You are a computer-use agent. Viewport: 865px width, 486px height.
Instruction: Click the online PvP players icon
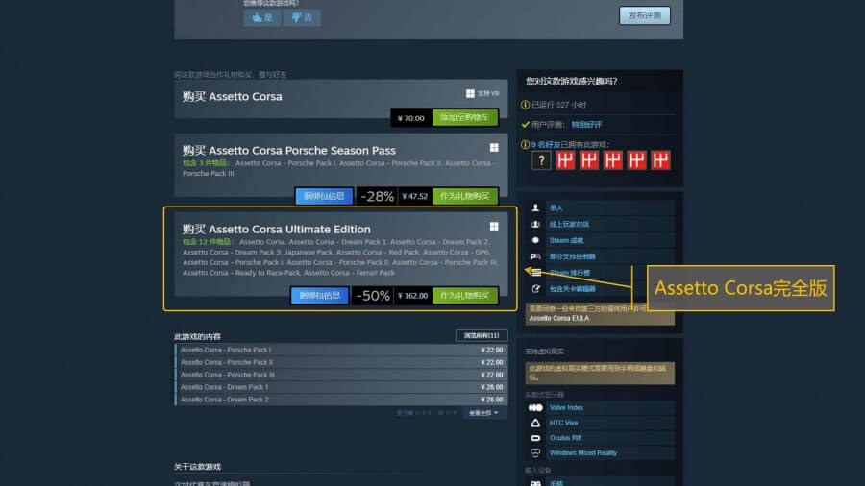point(535,224)
